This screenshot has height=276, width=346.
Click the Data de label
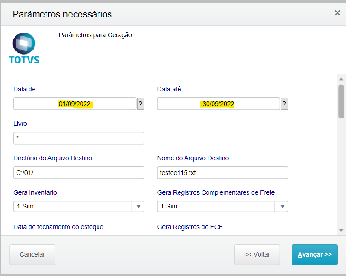pyautogui.click(x=24, y=89)
